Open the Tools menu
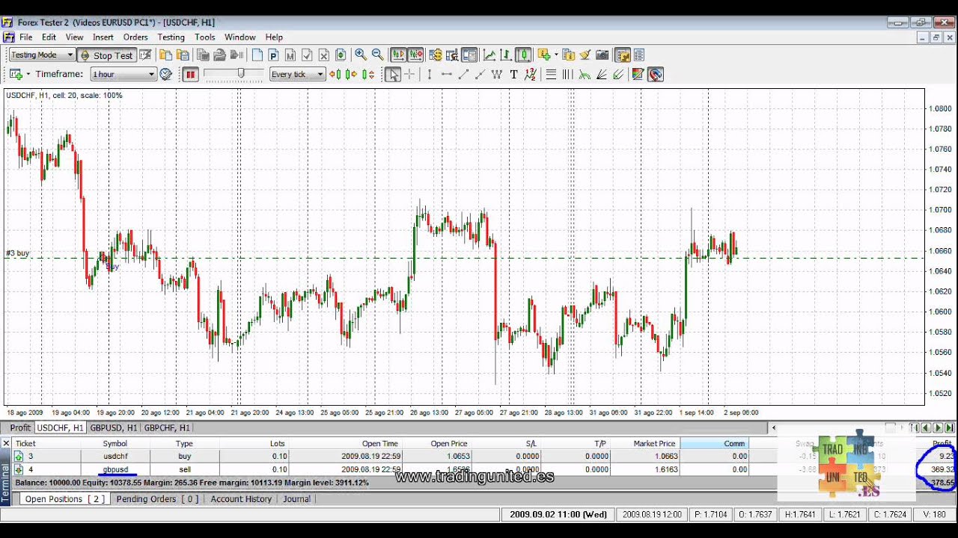 pyautogui.click(x=204, y=37)
